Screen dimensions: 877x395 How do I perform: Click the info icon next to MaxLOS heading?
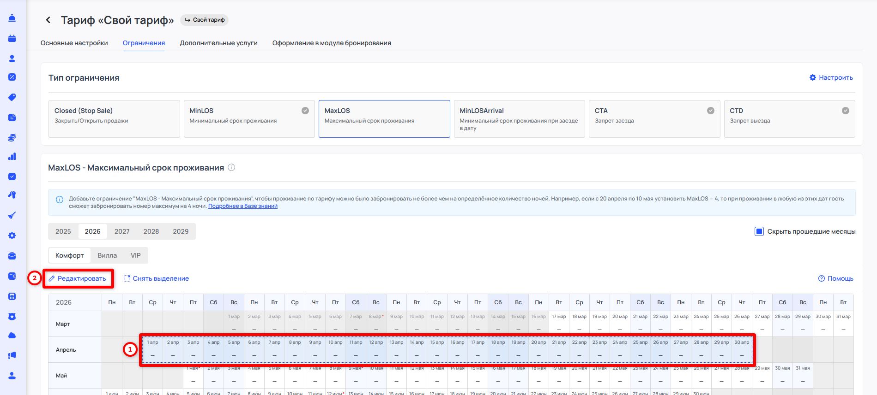coord(231,168)
